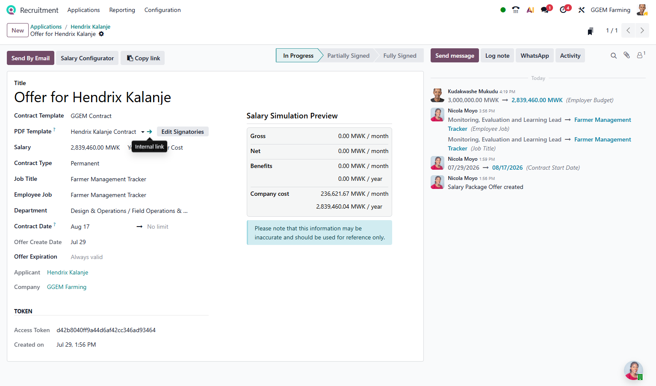
Task: Click Send By Email button
Action: (30, 58)
